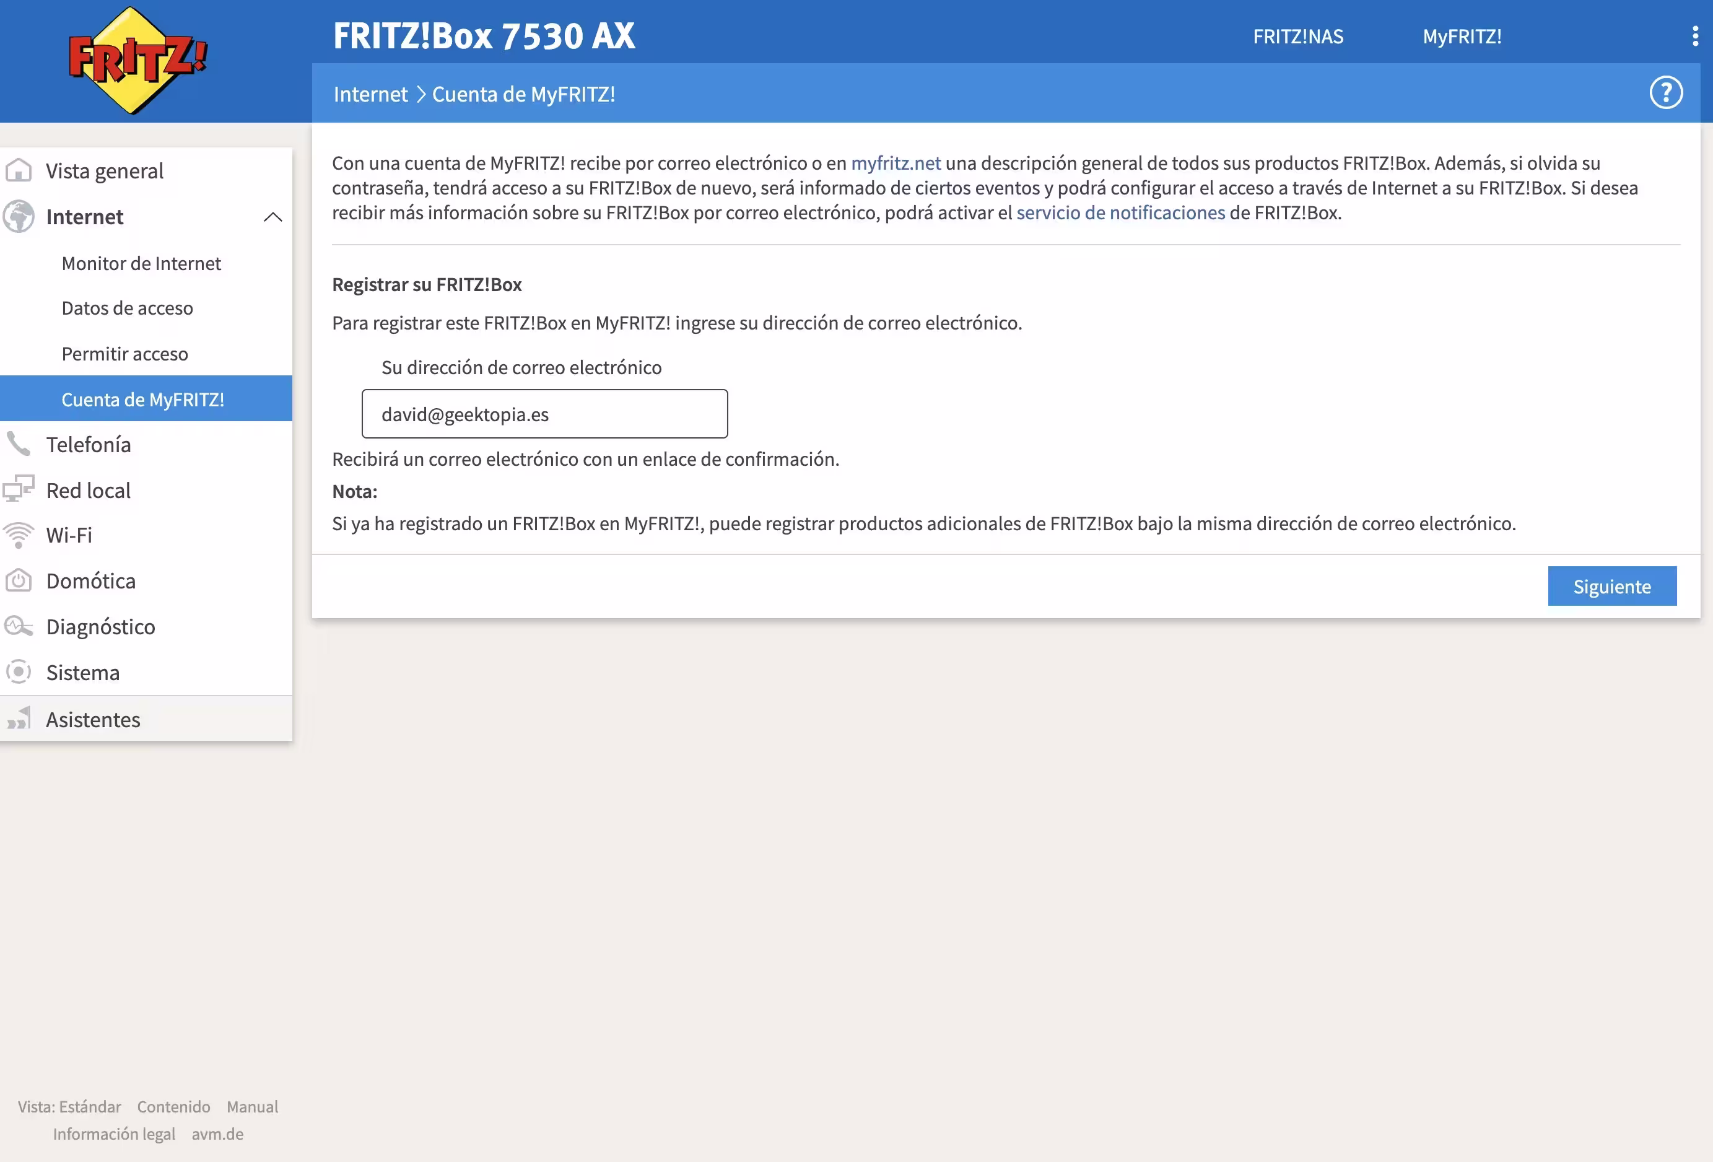
Task: Open Manual footer link
Action: (252, 1106)
